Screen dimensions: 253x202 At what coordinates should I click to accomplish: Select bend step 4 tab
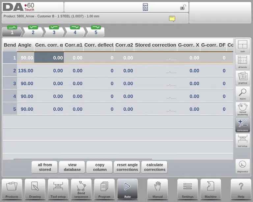(75, 31)
